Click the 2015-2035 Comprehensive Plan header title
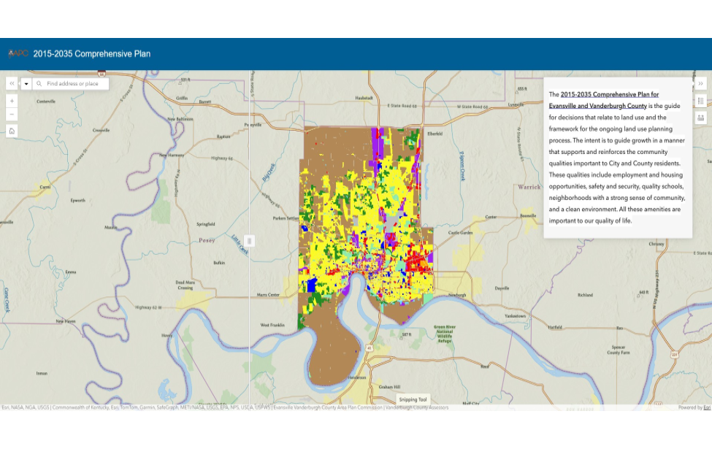712x449 pixels. [x=91, y=53]
